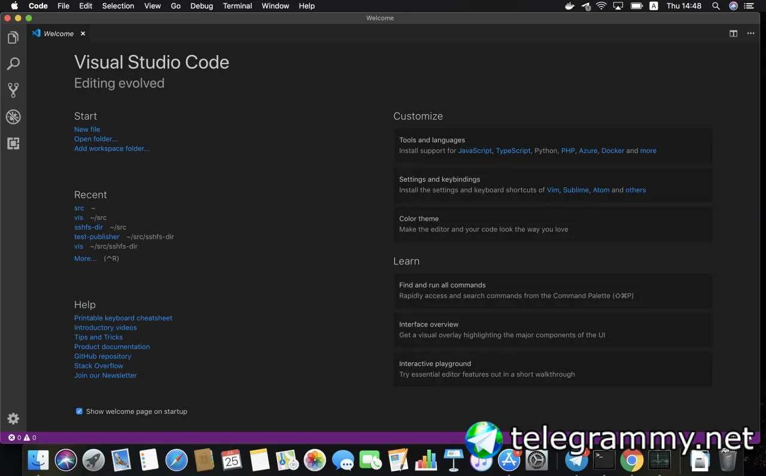Click the More... recent folders link
The height and width of the screenshot is (476, 766).
(x=86, y=258)
